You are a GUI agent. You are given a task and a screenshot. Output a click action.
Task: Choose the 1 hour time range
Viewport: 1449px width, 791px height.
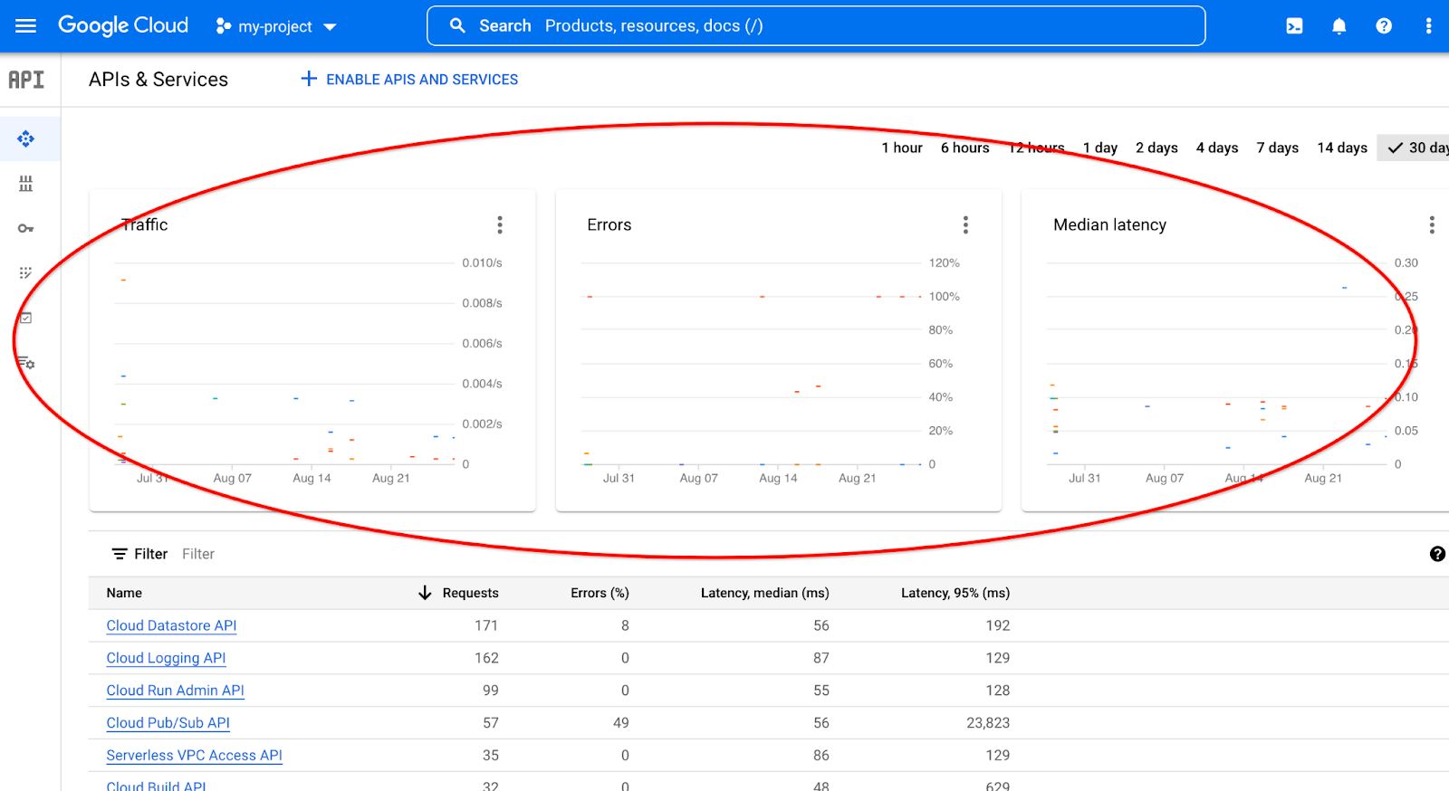pyautogui.click(x=901, y=148)
